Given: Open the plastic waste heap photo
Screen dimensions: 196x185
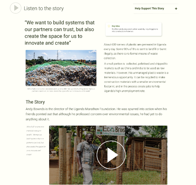Looking at the screenshot, I should pos(61,68).
